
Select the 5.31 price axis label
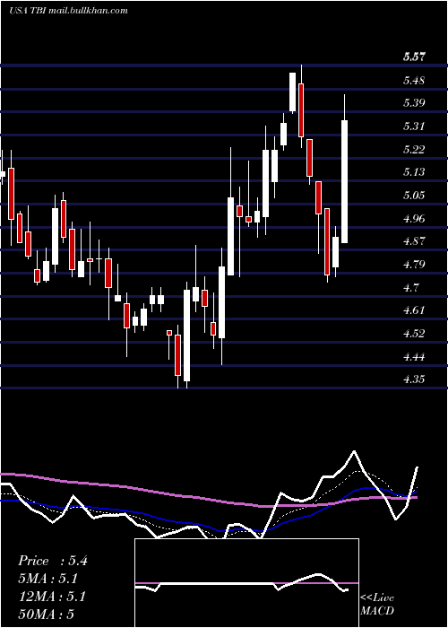pyautogui.click(x=414, y=126)
